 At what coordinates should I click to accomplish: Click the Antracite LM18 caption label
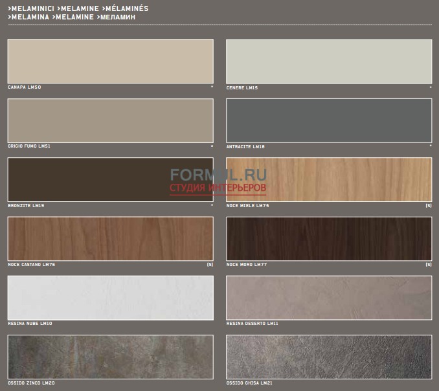click(x=245, y=146)
